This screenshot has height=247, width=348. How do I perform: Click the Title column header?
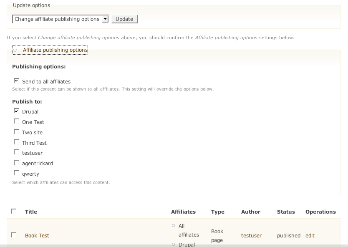(31, 212)
